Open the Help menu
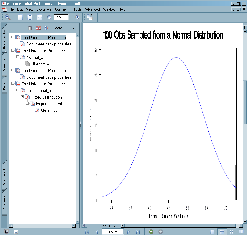 click(x=122, y=9)
